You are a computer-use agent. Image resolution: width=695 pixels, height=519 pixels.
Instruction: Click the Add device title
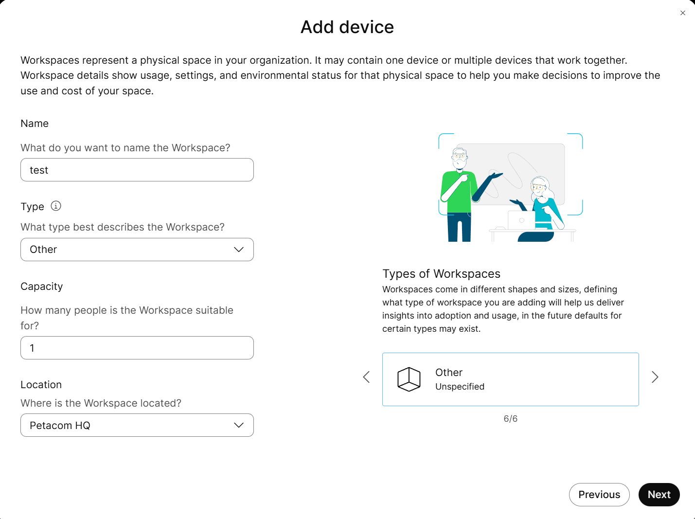(347, 27)
